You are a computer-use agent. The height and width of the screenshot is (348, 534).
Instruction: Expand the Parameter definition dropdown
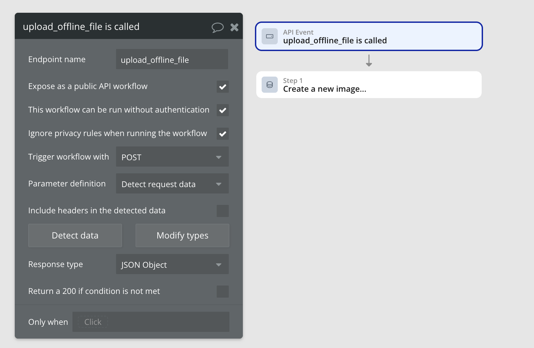[x=172, y=184]
